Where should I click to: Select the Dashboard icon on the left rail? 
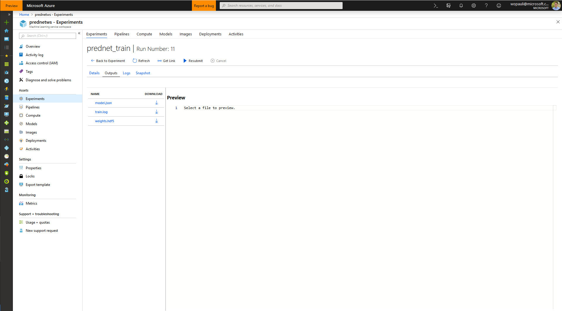[x=6, y=39]
